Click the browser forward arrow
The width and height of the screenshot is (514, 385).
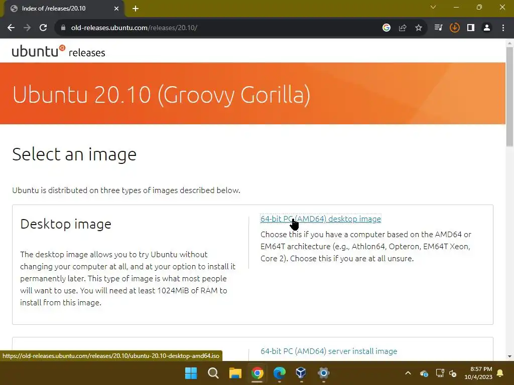27,28
